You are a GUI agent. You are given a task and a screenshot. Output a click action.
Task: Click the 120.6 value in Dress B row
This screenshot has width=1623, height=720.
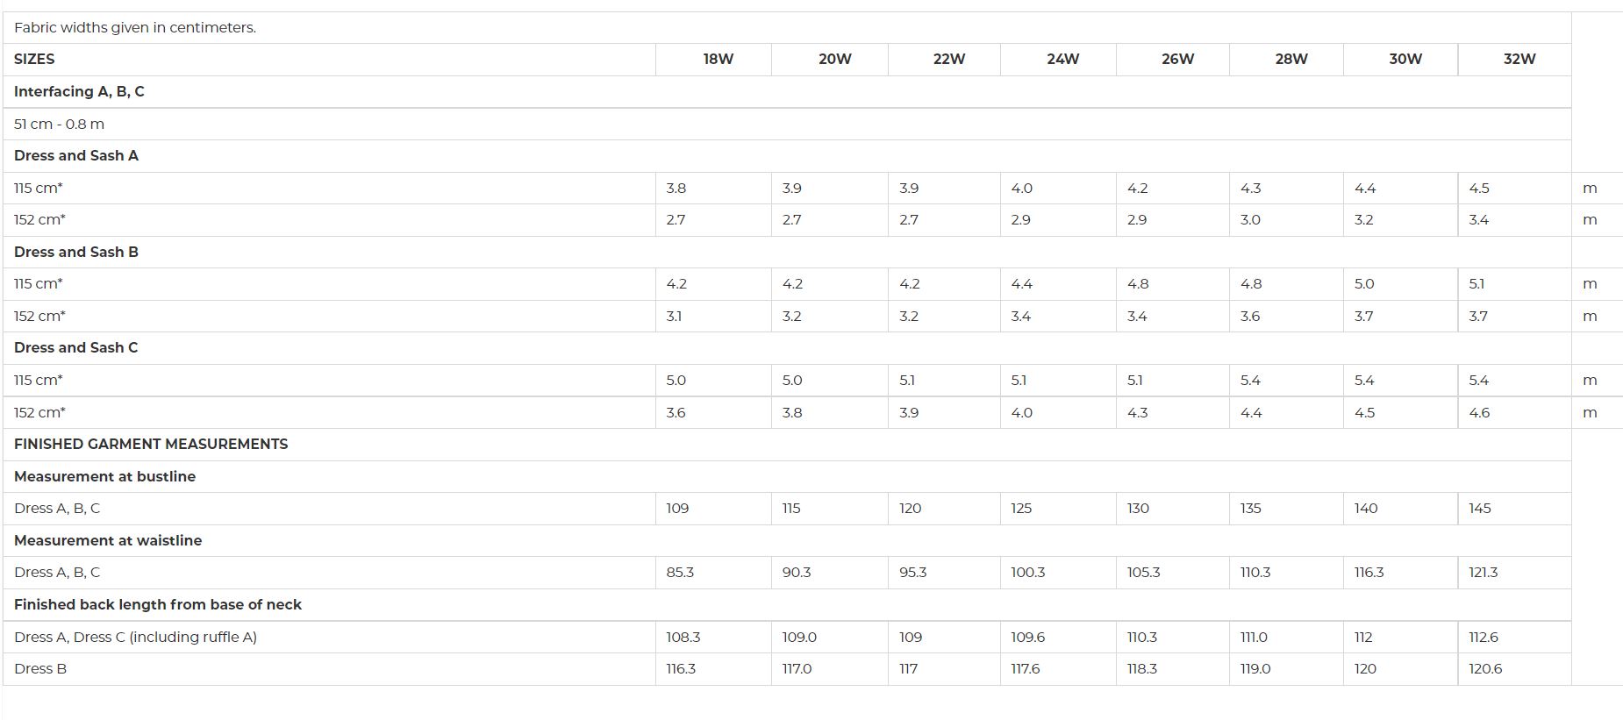click(x=1485, y=668)
